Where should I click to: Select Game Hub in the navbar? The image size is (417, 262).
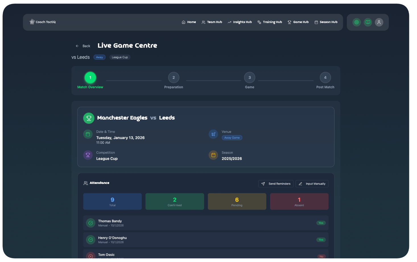[x=298, y=22]
